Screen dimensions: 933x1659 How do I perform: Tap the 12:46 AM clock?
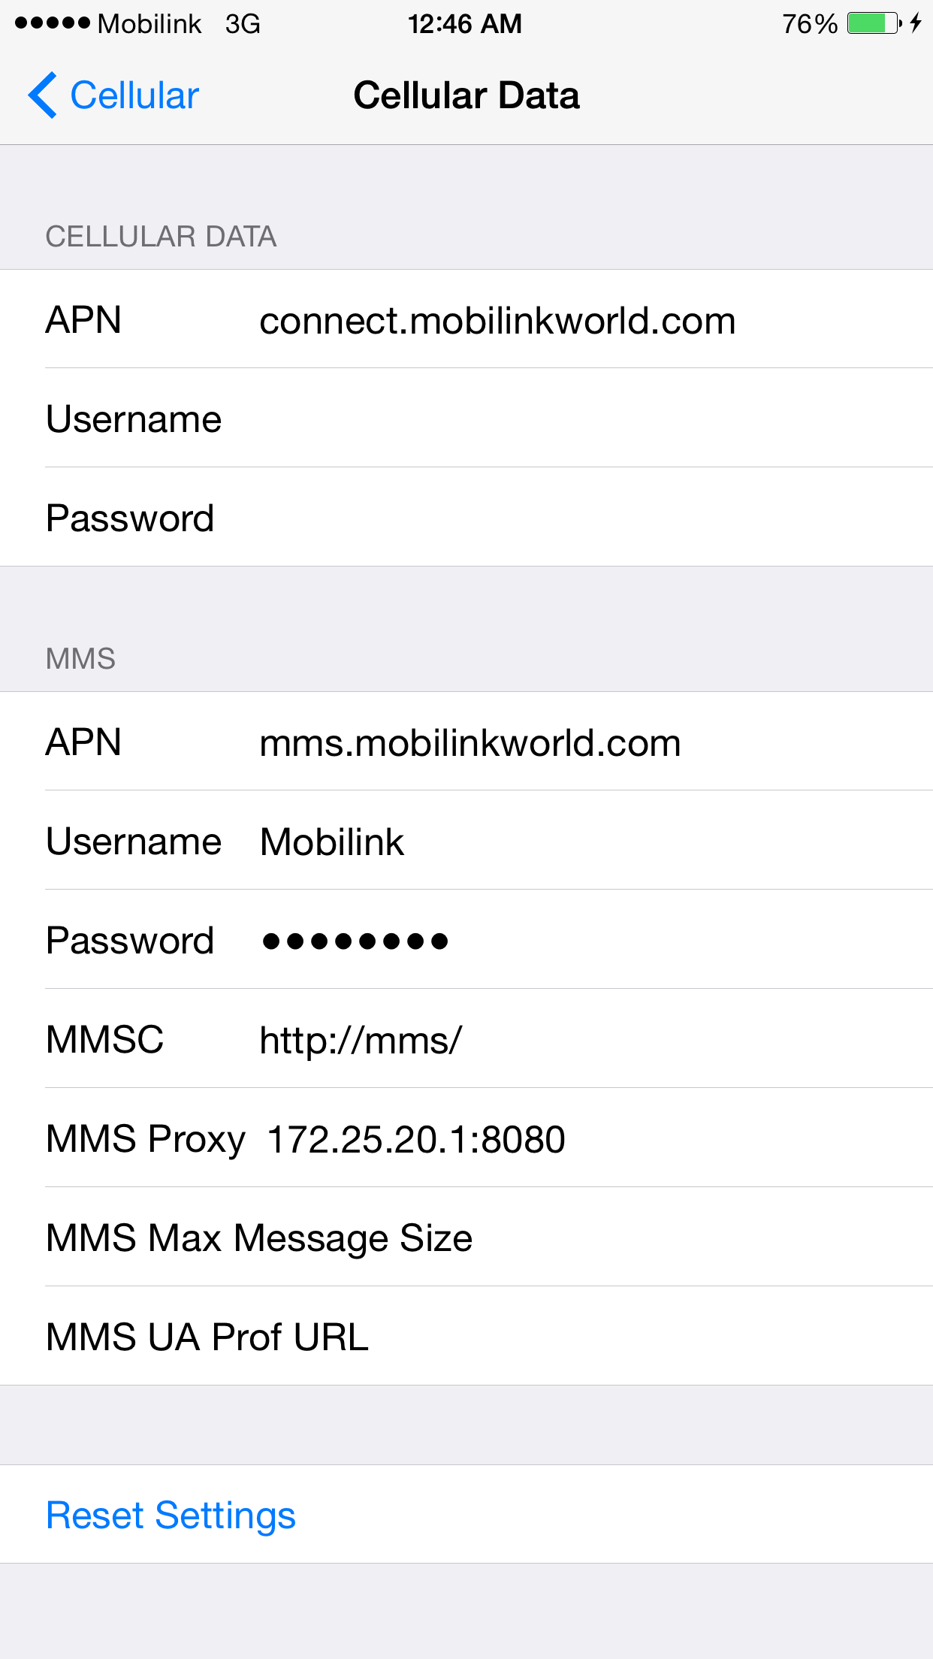465,24
